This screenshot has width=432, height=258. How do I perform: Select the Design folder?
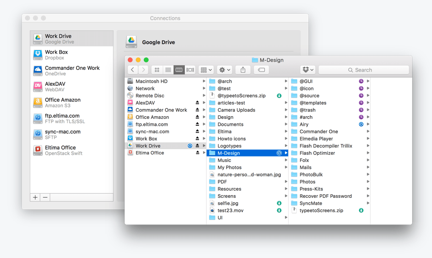coord(247,117)
